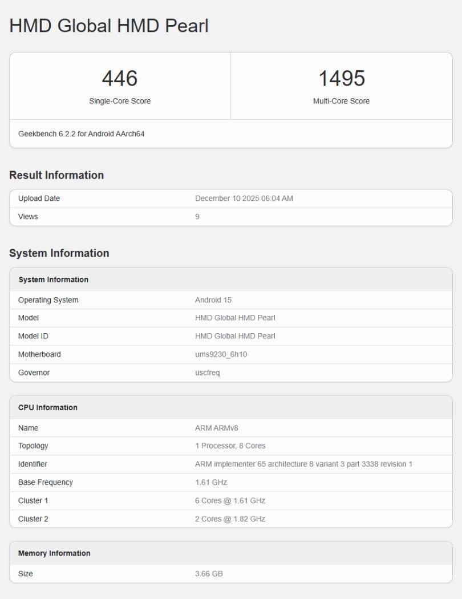Image resolution: width=462 pixels, height=599 pixels.
Task: Click the single-core score 446
Action: click(x=120, y=78)
